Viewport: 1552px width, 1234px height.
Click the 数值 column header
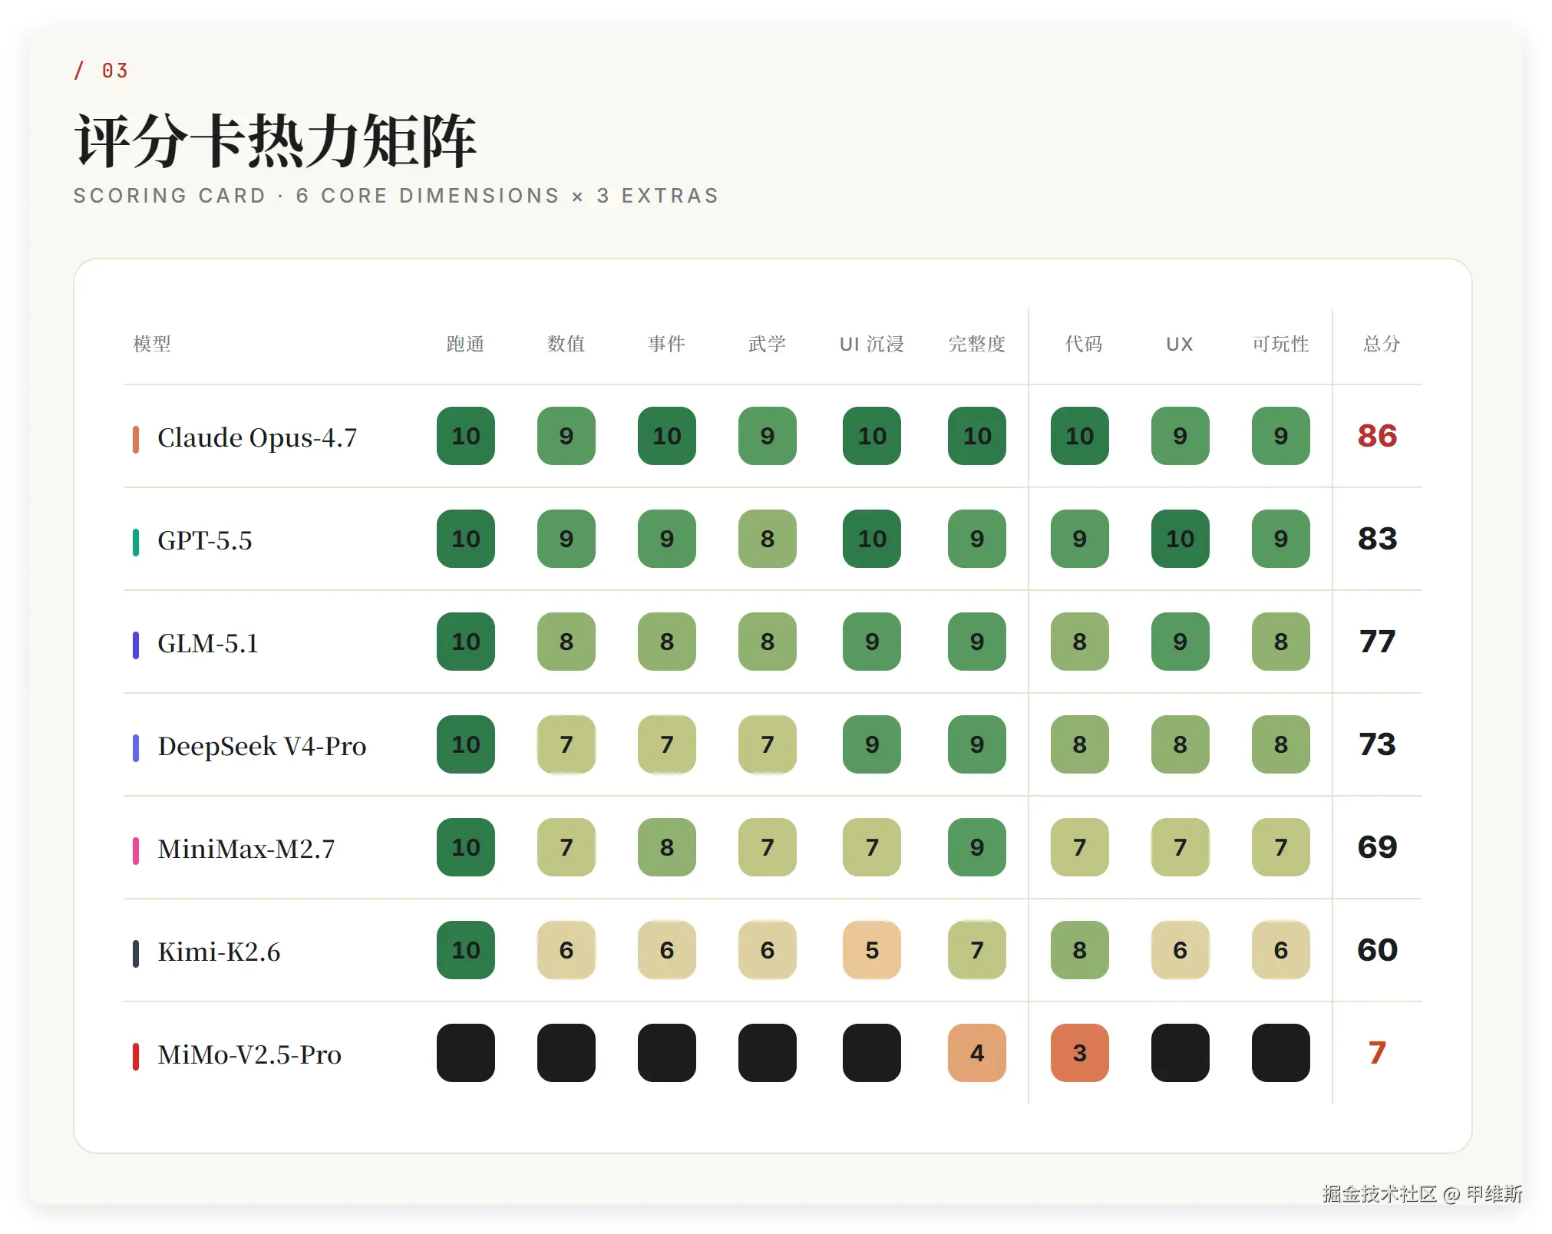(566, 344)
